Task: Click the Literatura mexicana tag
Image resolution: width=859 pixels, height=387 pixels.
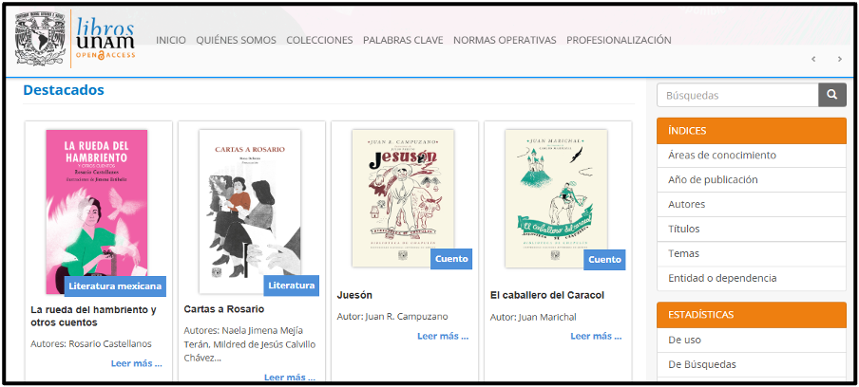Action: click(115, 286)
